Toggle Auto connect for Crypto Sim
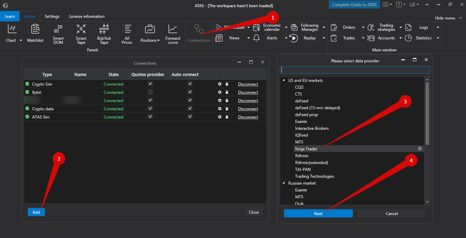466x238 pixels. 190,84
